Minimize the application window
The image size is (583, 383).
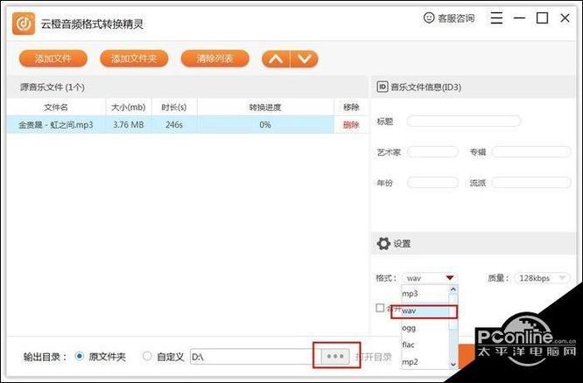tap(519, 17)
